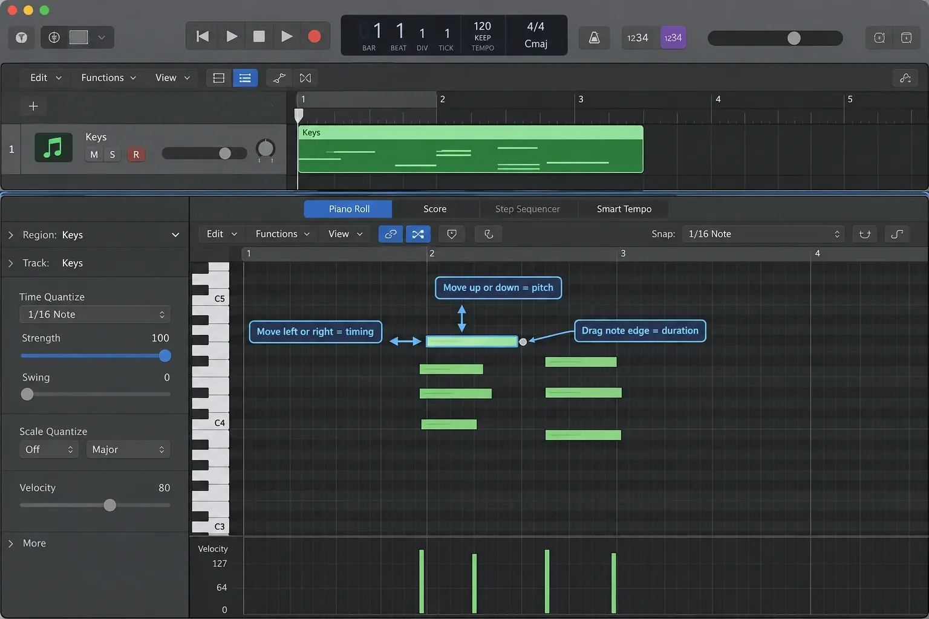Open the Step Sequencer tab
This screenshot has width=929, height=619.
tap(527, 209)
